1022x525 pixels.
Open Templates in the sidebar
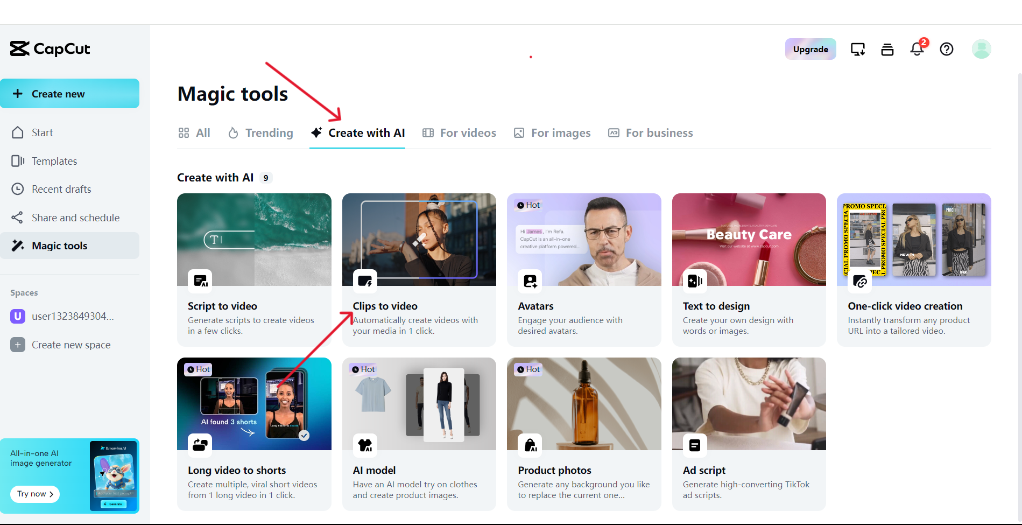[54, 161]
